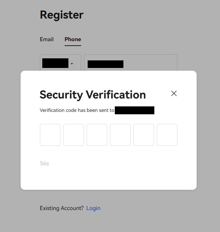Select the fifth verification code box
Viewport: 220px width, 232px height.
[144, 135]
